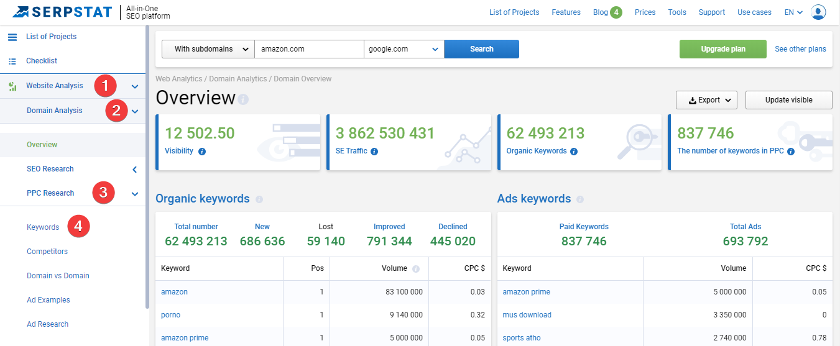Click the Website Analysis chart icon
The height and width of the screenshot is (346, 840).
click(x=12, y=86)
